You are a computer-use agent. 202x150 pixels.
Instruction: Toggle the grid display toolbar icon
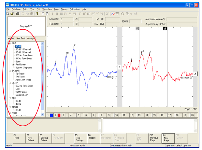[117, 14]
